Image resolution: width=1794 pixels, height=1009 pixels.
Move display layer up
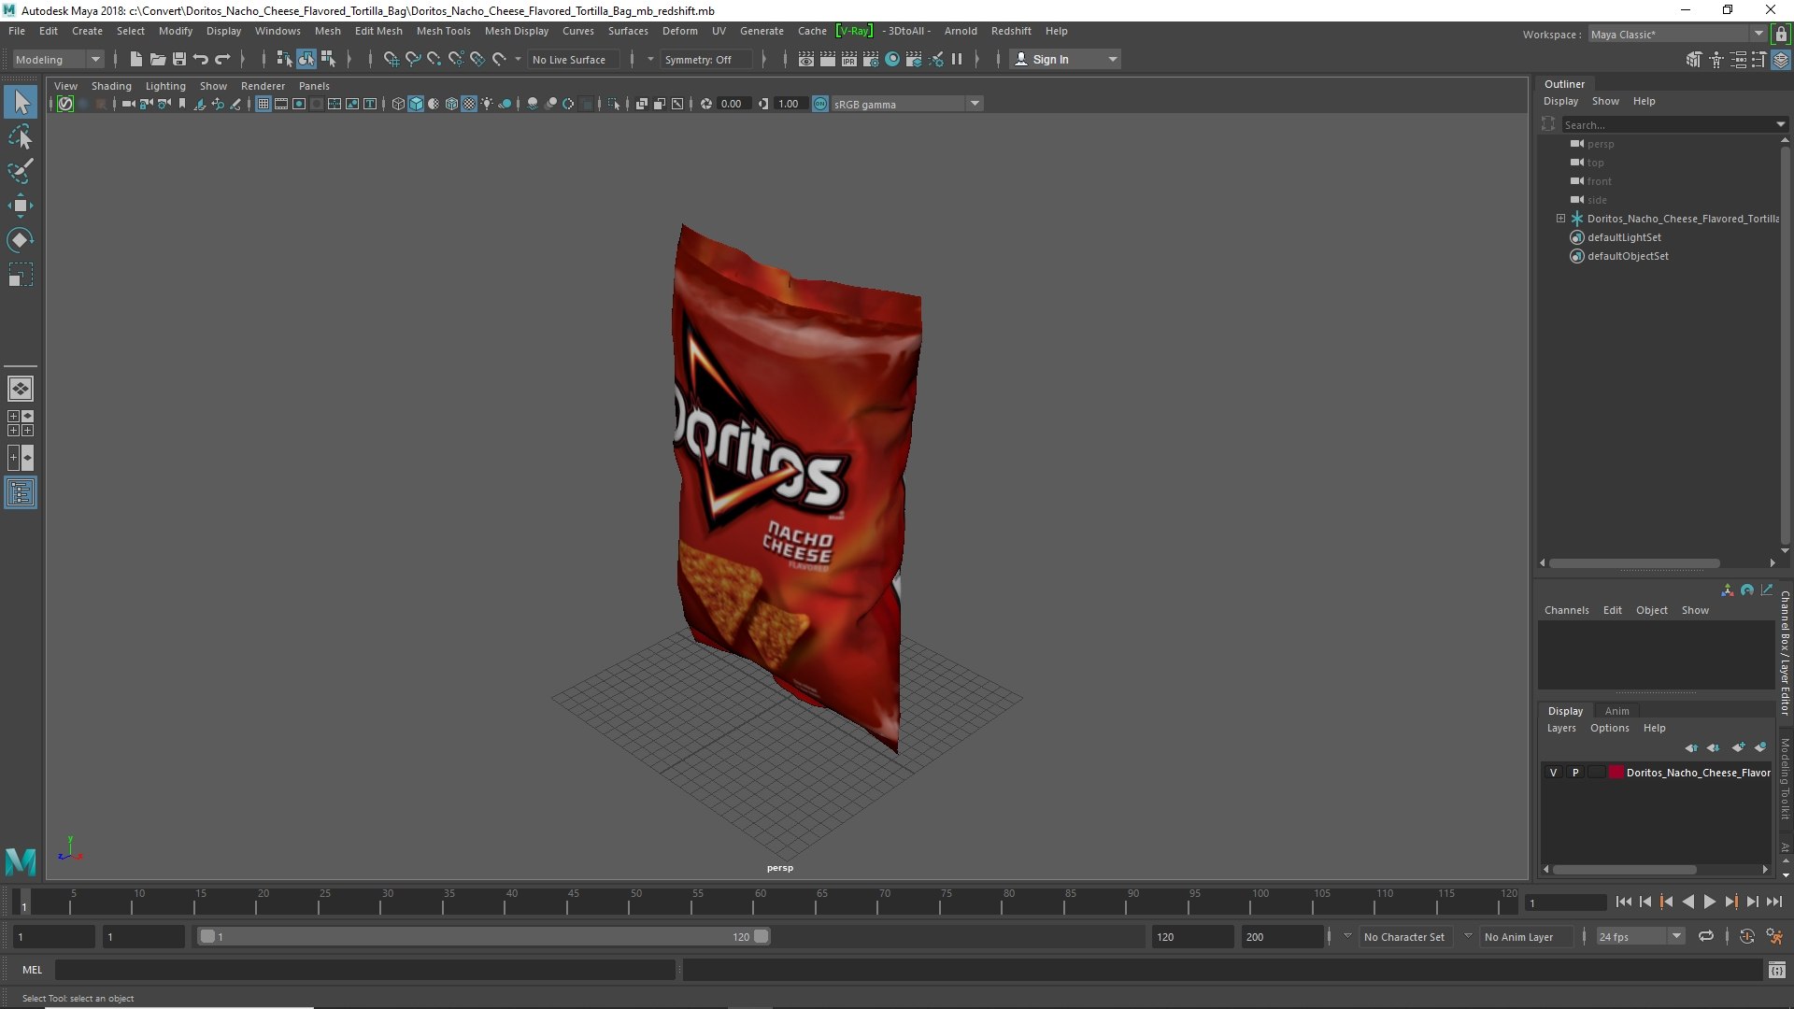pos(1691,747)
